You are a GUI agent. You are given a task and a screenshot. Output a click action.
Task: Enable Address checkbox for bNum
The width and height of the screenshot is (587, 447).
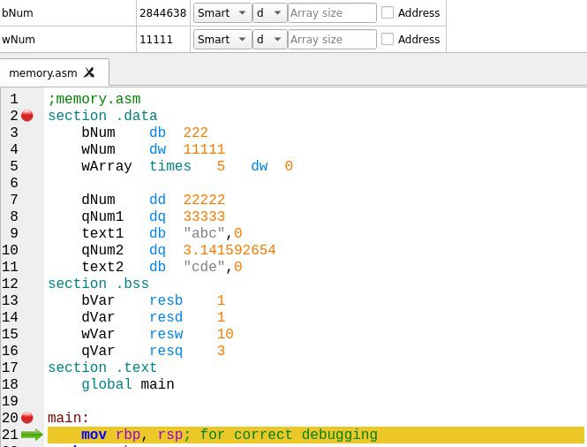(388, 12)
